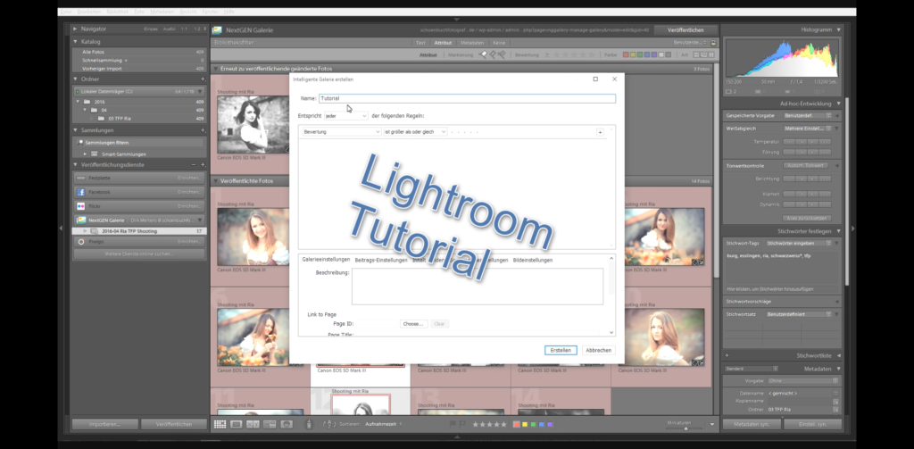Click the Flickr publish service icon
The image size is (914, 449).
[x=81, y=206]
